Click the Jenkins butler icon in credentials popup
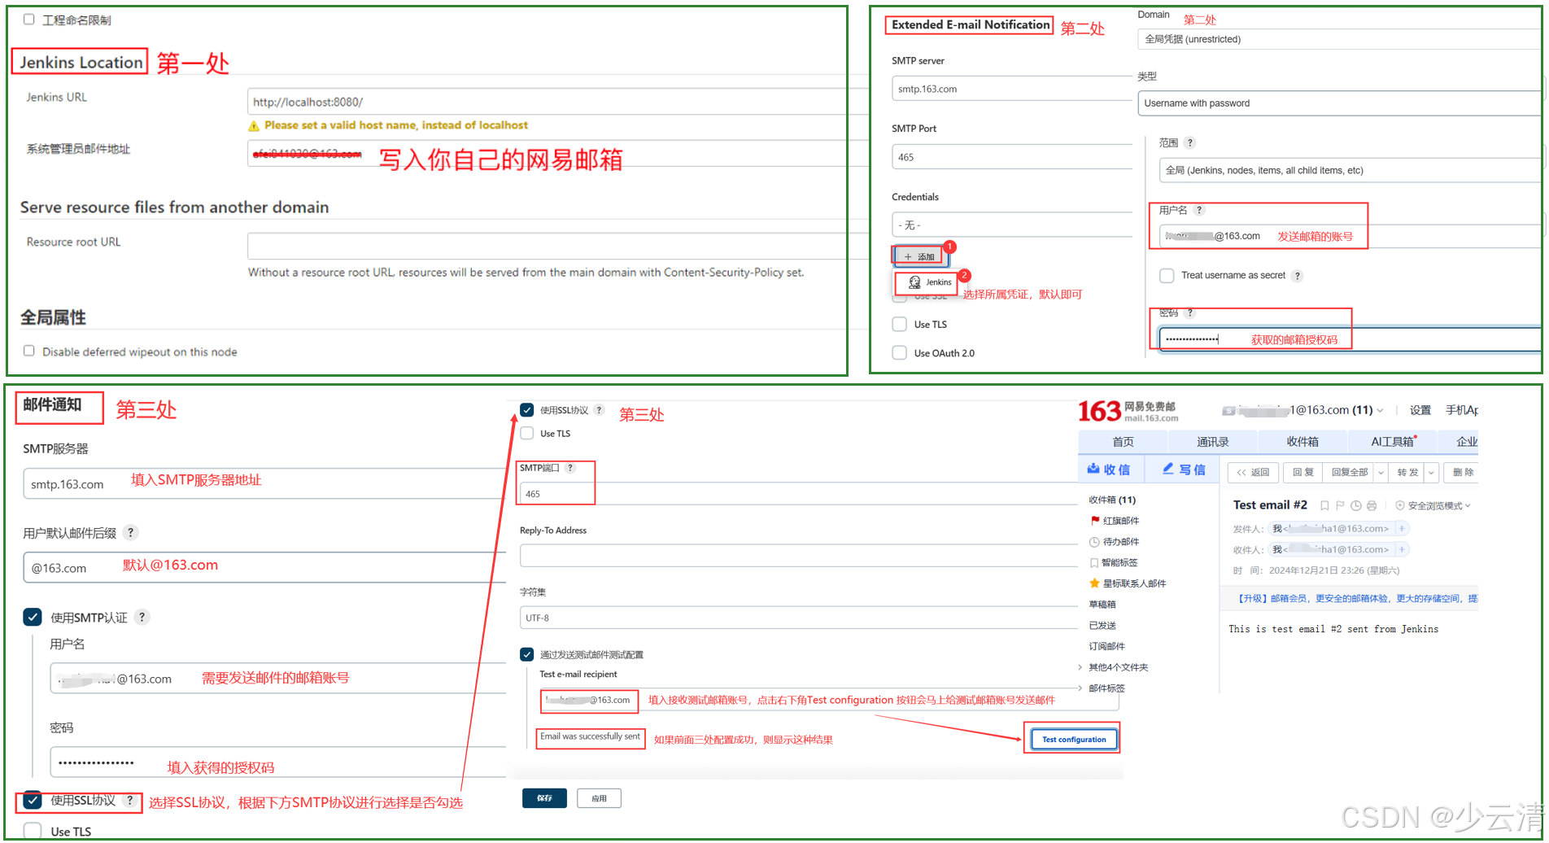The width and height of the screenshot is (1549, 843). 914,282
